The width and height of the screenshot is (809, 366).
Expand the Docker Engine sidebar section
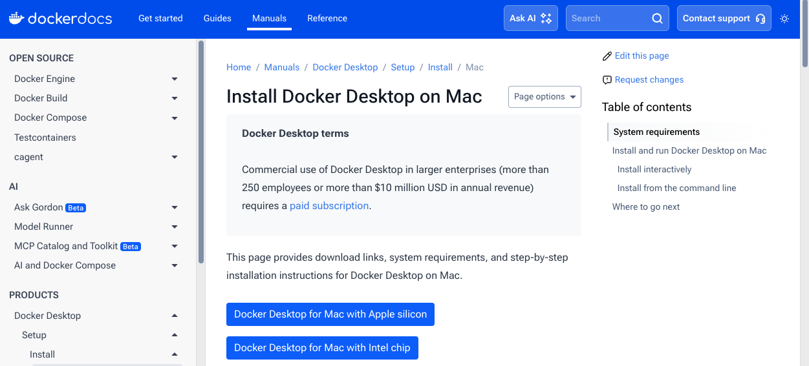point(175,79)
